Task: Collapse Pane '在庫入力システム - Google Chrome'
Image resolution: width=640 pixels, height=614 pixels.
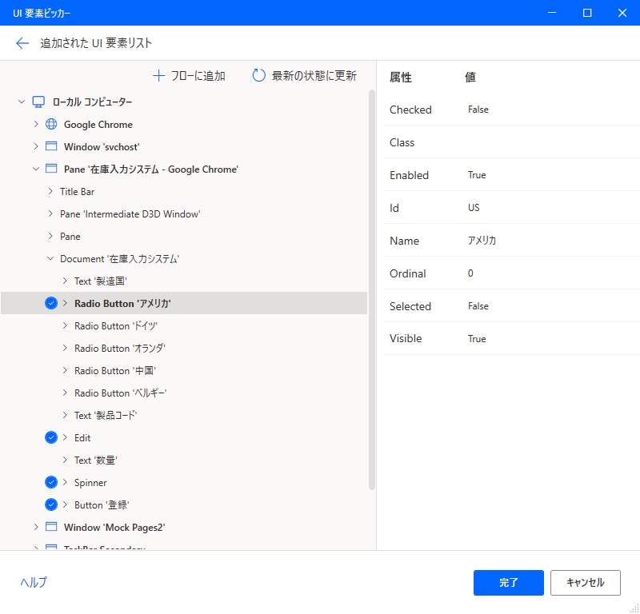Action: pos(36,169)
